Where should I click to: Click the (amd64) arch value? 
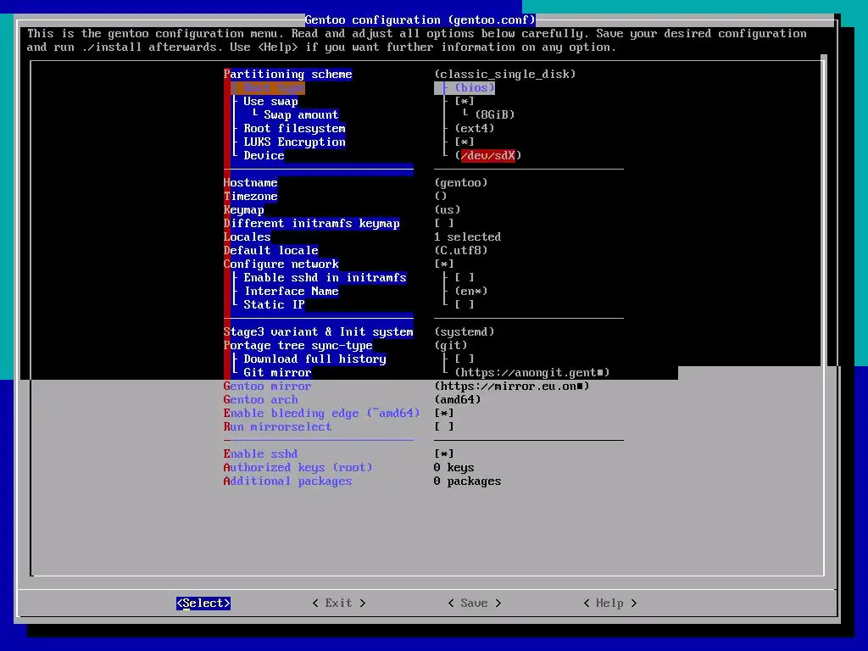point(458,400)
